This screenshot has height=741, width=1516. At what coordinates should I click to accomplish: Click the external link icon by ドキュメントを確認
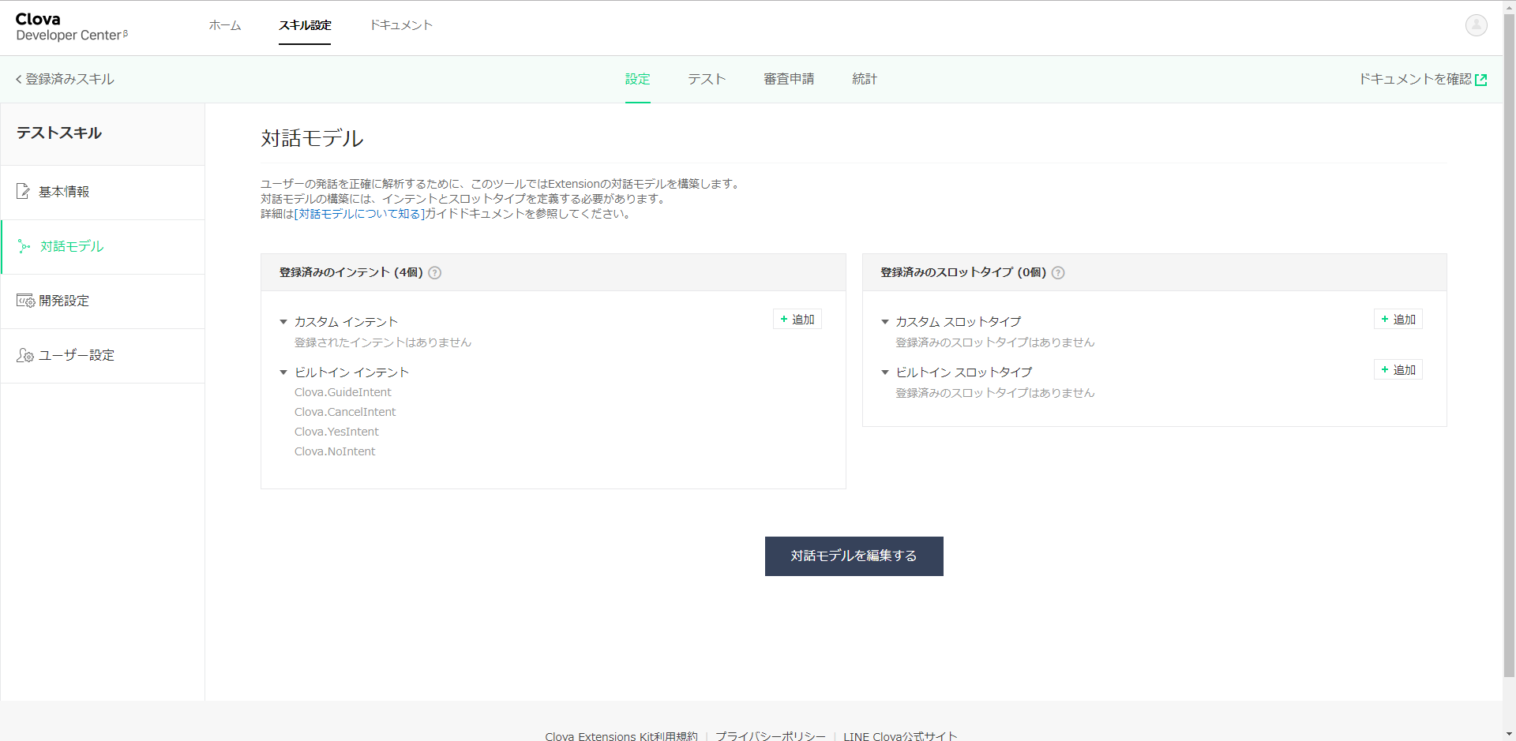coord(1481,80)
